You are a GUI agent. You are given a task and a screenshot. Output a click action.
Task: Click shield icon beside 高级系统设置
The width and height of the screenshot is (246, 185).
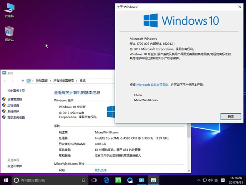[4, 117]
